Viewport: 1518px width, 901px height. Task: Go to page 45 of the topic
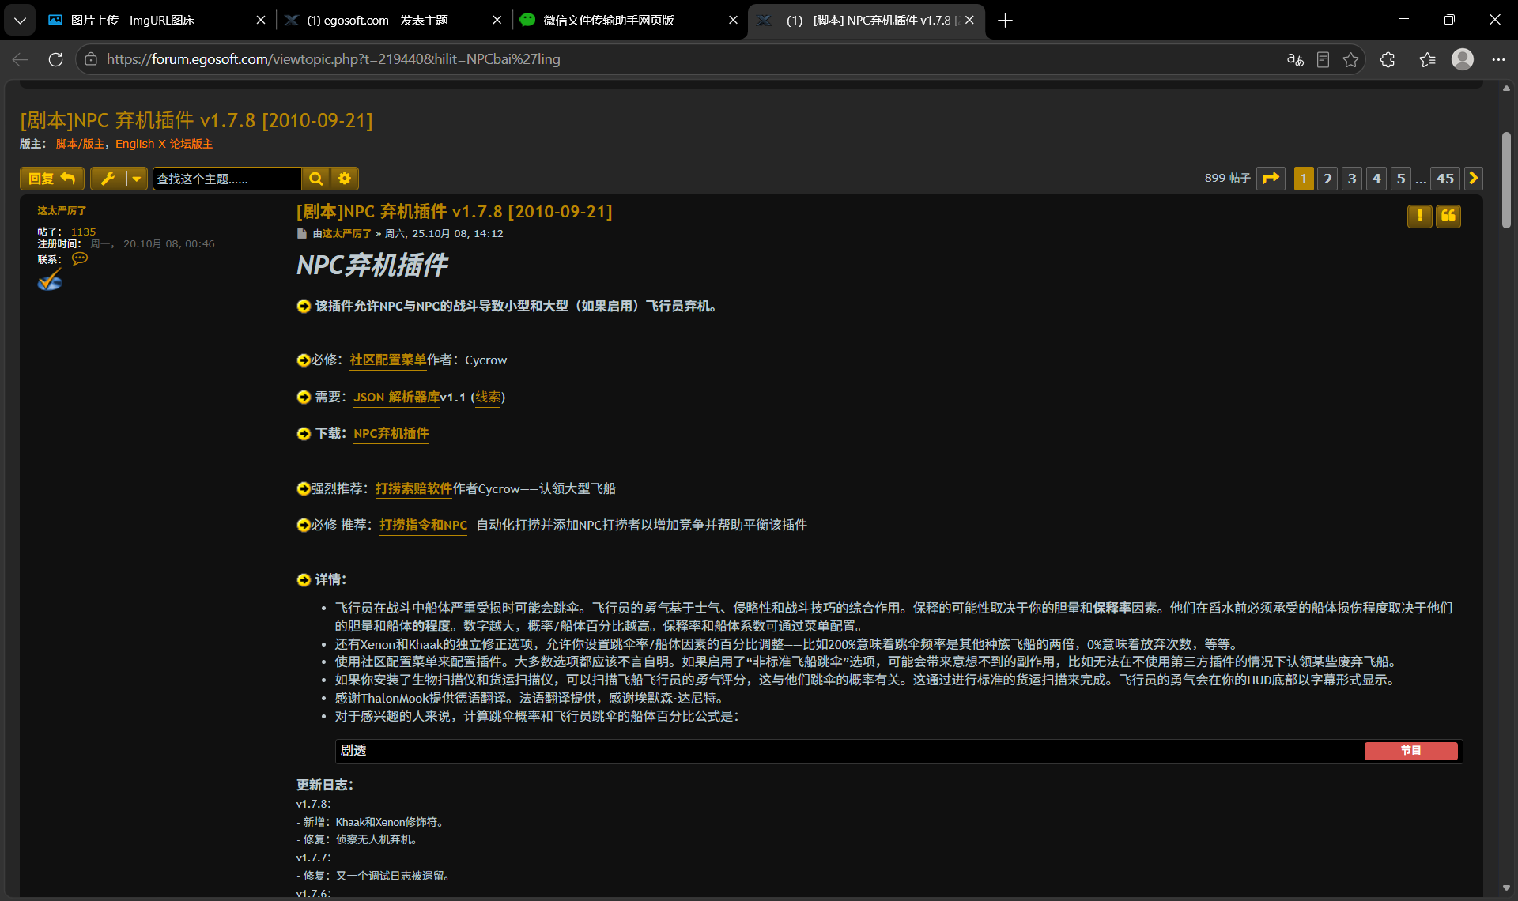point(1445,179)
